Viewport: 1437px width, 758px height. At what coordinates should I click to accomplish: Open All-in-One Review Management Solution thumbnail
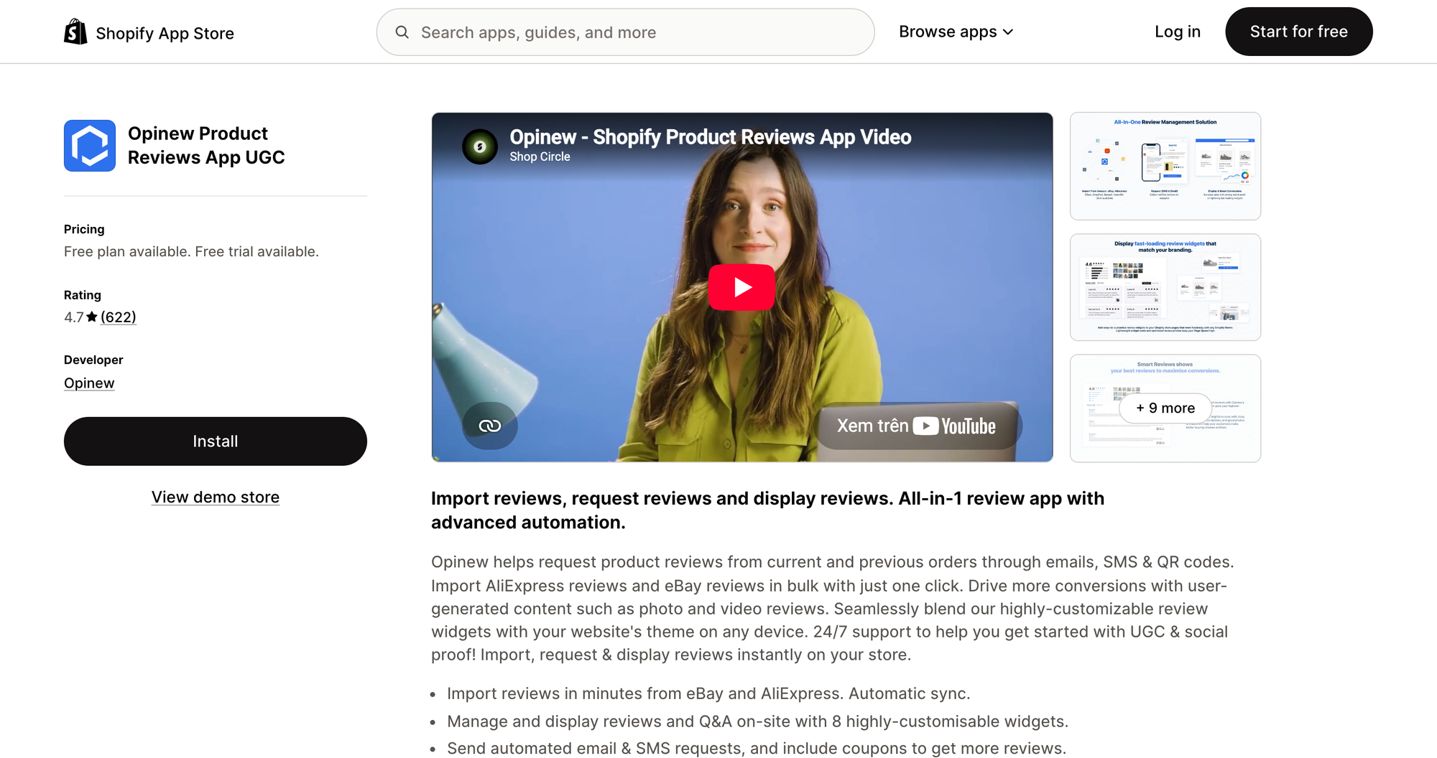(1165, 166)
